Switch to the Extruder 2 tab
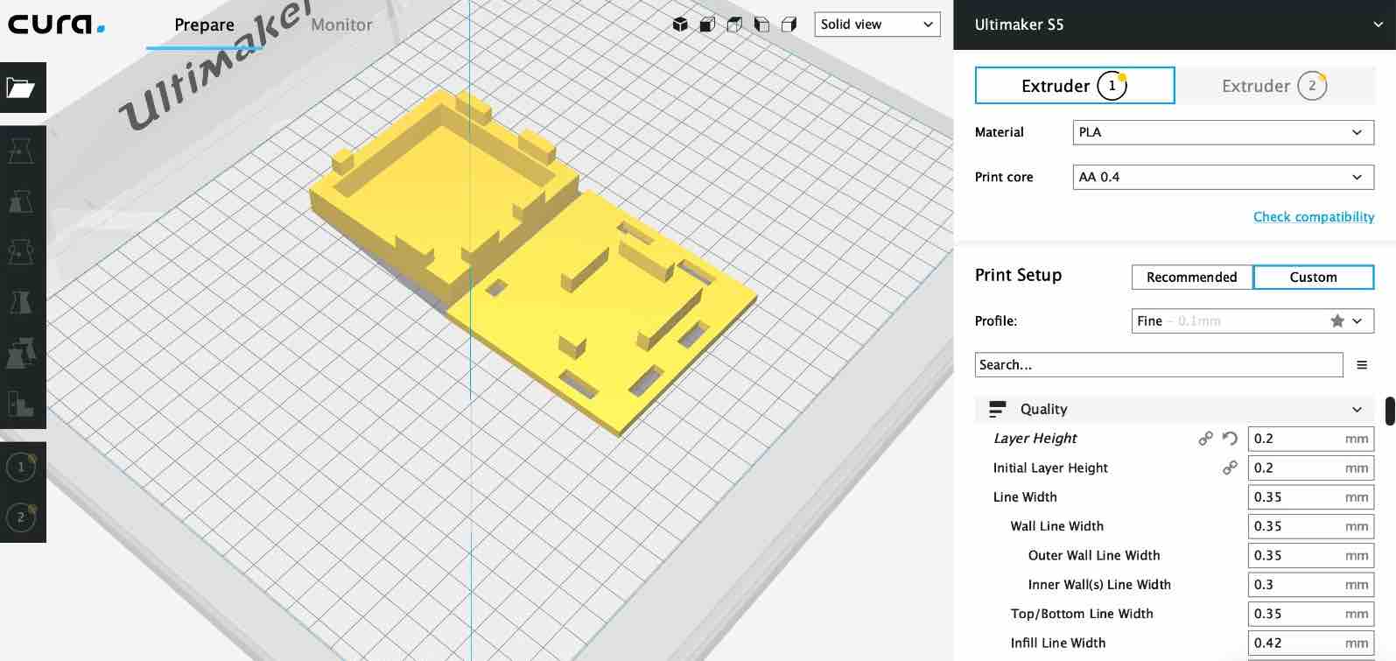 pos(1274,86)
